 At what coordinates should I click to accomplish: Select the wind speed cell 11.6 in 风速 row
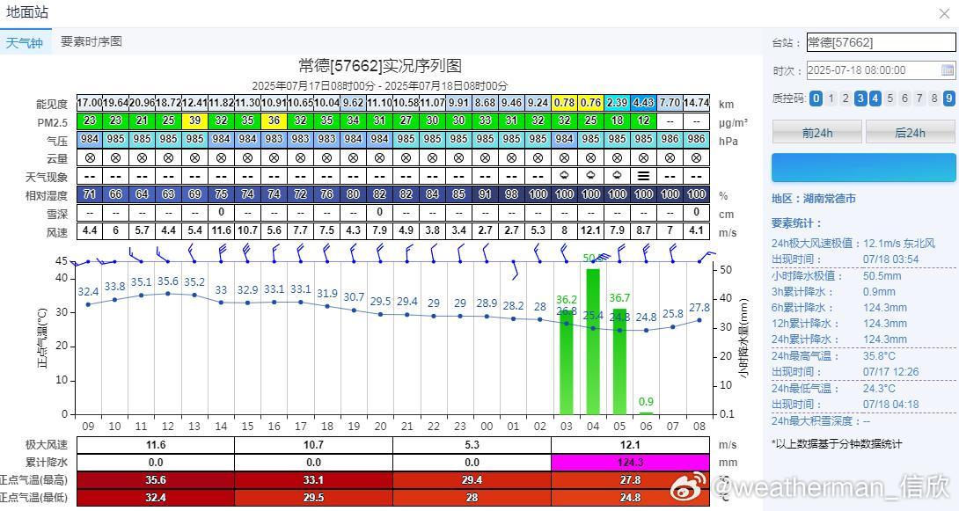[222, 230]
